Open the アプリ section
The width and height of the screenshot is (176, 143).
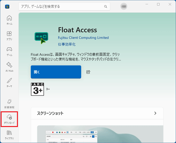[9, 36]
